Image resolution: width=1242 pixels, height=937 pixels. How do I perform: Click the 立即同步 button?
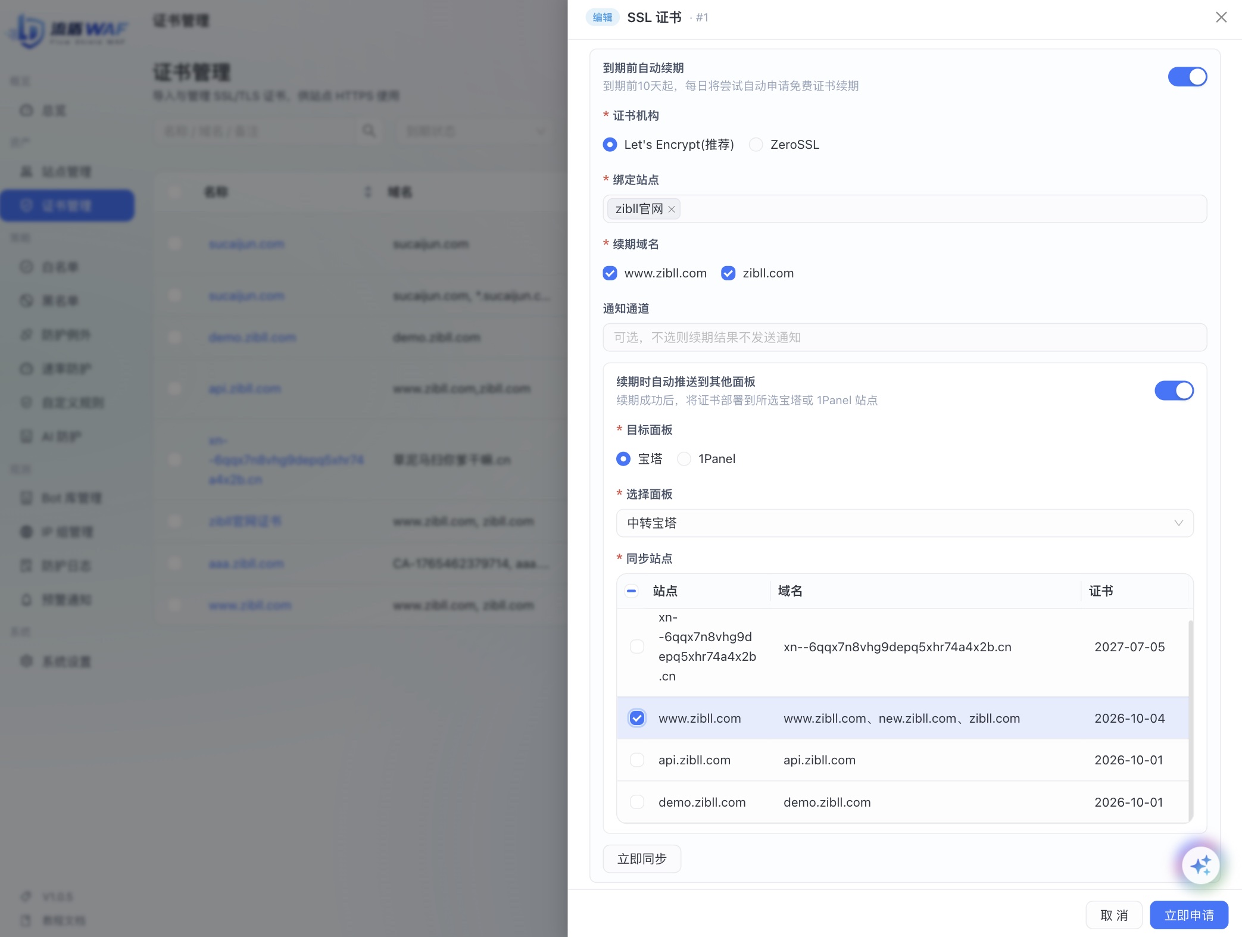642,859
